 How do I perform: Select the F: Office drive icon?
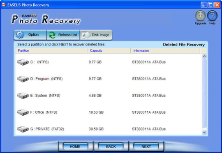pyautogui.click(x=23, y=112)
